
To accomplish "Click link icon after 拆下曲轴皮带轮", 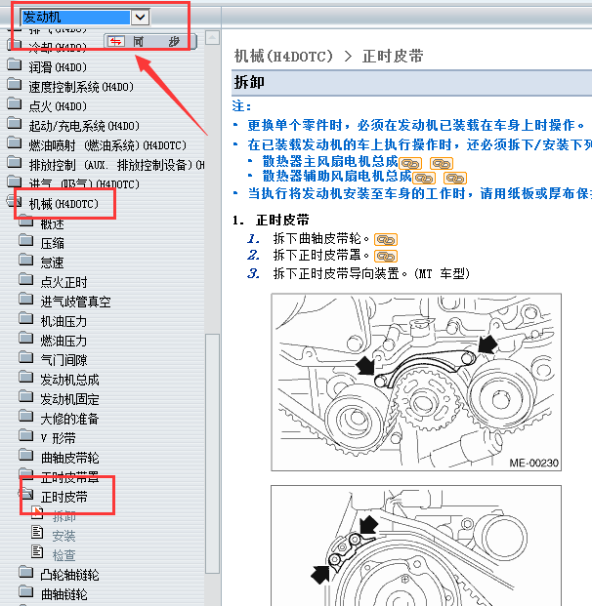I will (386, 238).
